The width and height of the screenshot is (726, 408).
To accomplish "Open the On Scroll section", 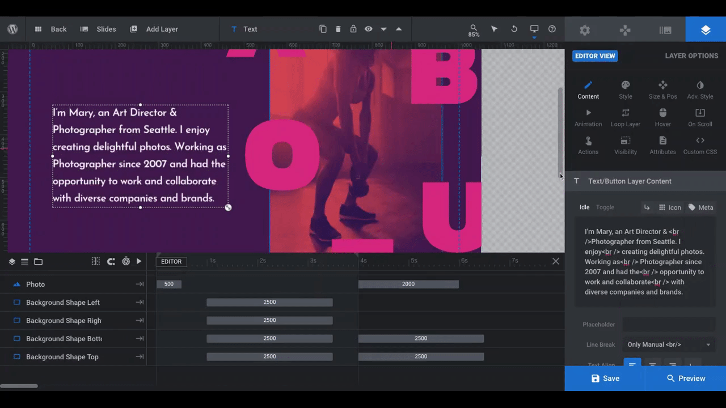I will pyautogui.click(x=700, y=118).
